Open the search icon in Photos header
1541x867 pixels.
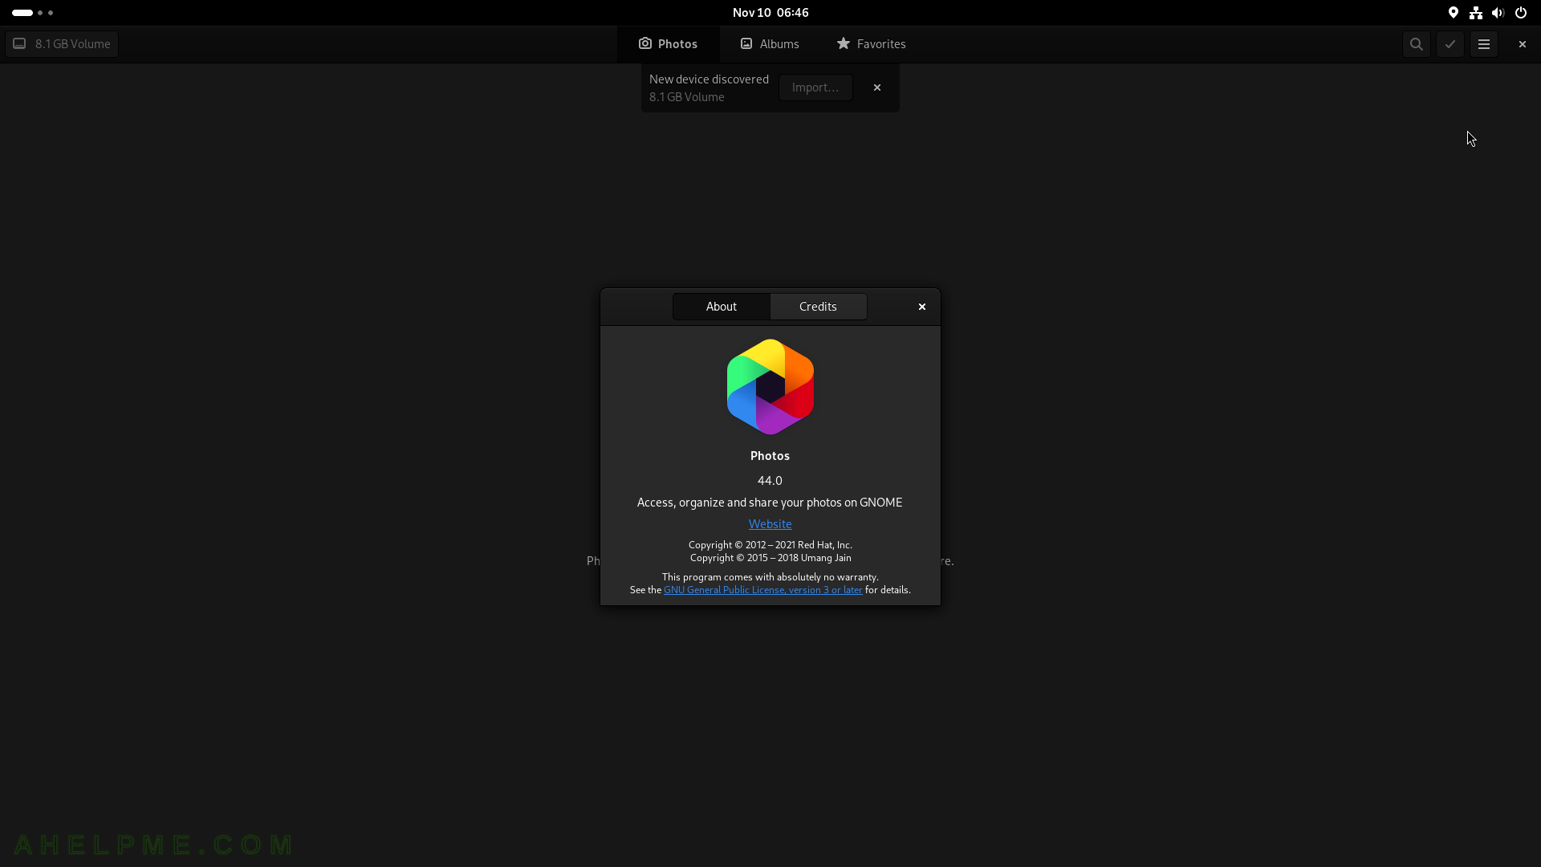pyautogui.click(x=1416, y=44)
